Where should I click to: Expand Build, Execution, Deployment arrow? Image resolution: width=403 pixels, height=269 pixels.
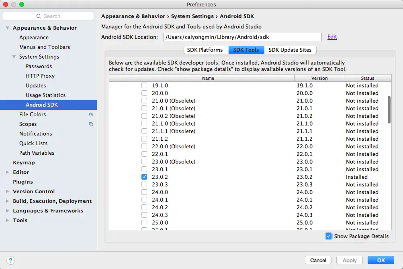tap(8, 201)
